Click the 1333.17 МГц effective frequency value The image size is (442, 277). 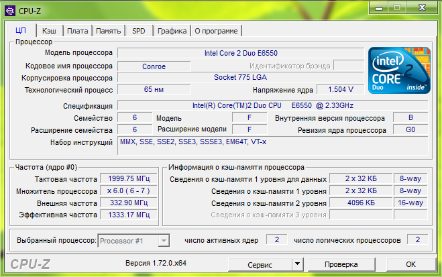coord(129,215)
